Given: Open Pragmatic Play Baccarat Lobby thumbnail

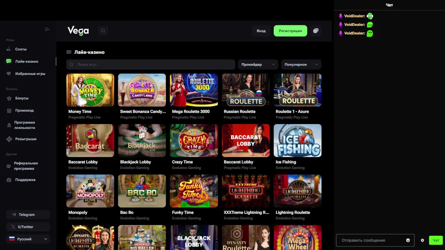Looking at the screenshot, I should click(x=246, y=140).
